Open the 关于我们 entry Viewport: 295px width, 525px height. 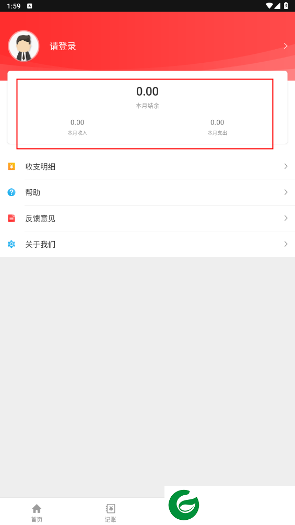147,244
